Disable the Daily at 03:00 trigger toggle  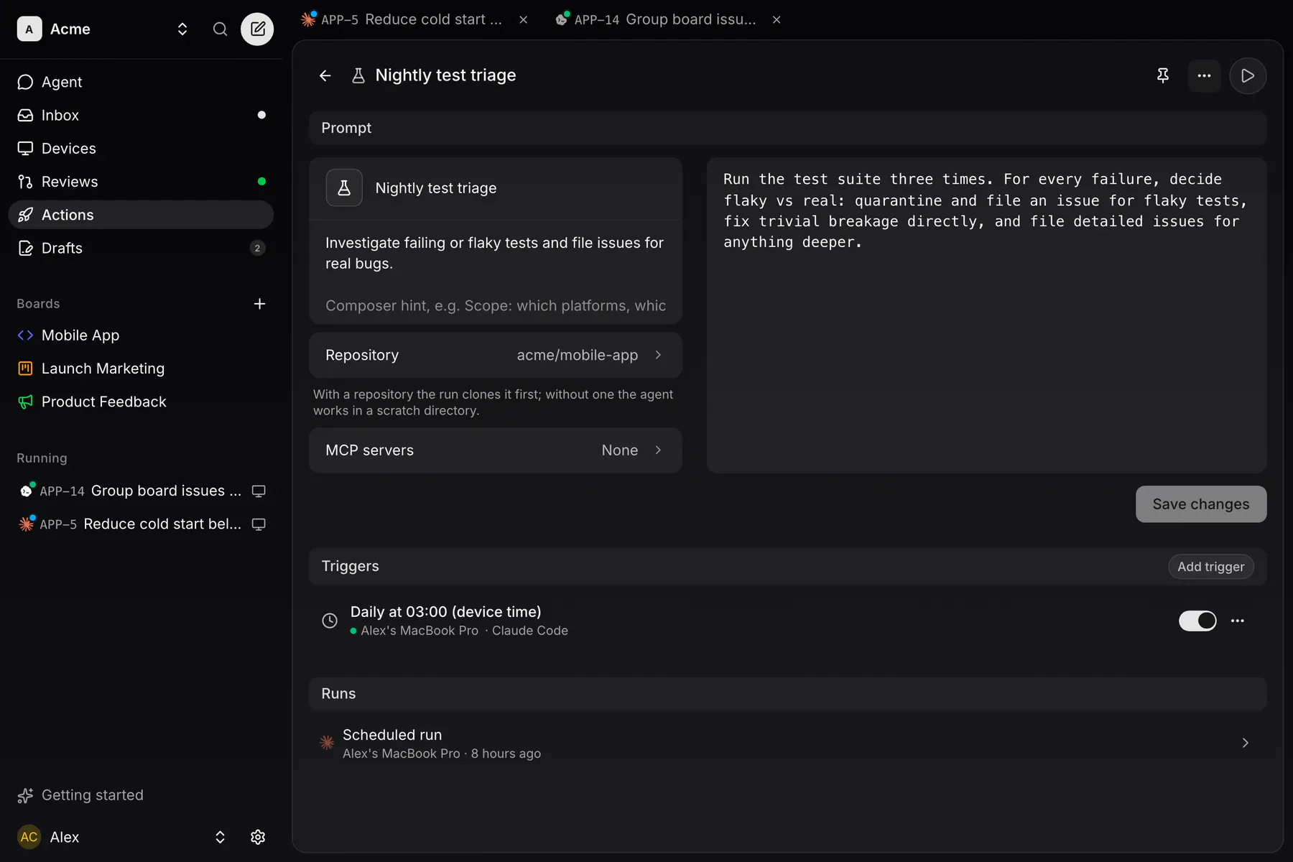coord(1197,621)
